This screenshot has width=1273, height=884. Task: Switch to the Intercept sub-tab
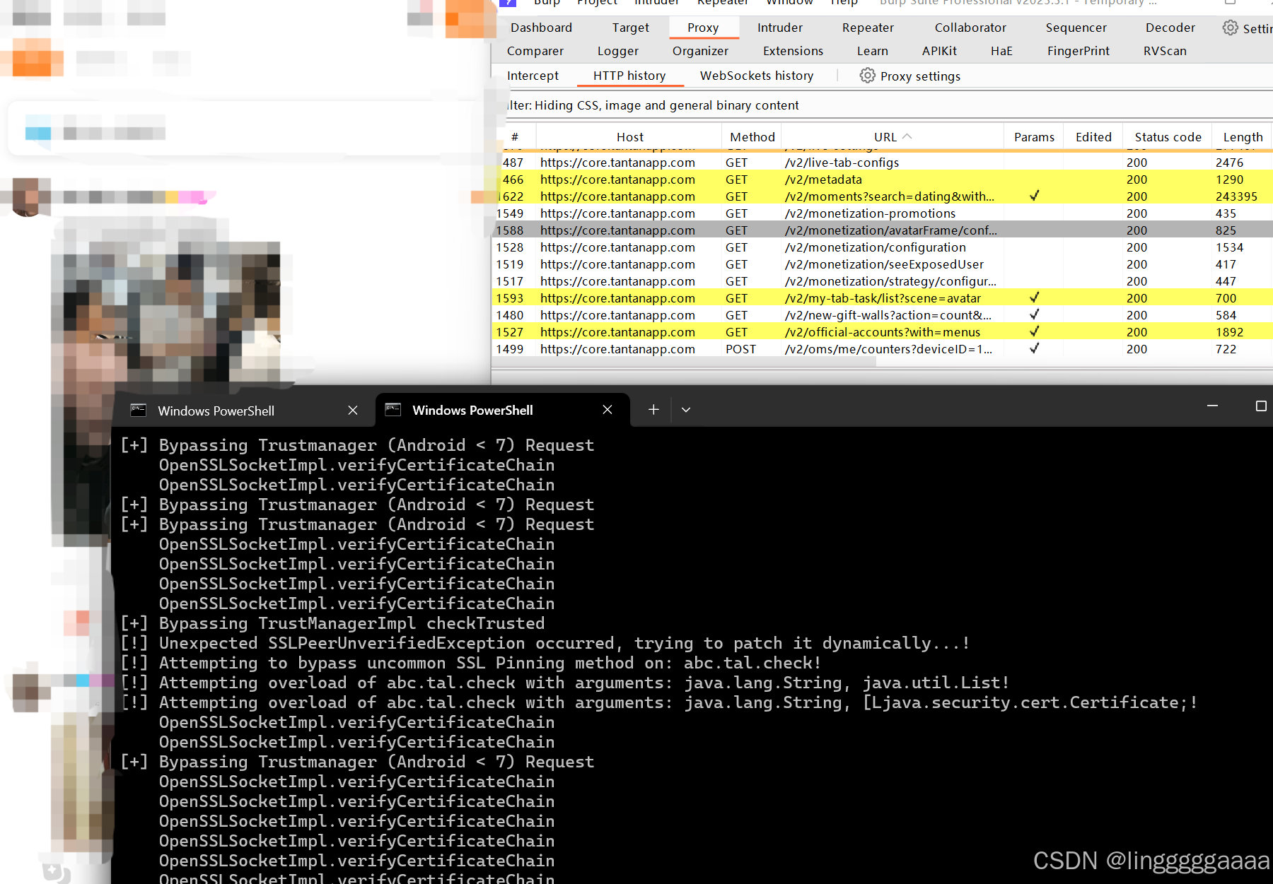(x=533, y=76)
